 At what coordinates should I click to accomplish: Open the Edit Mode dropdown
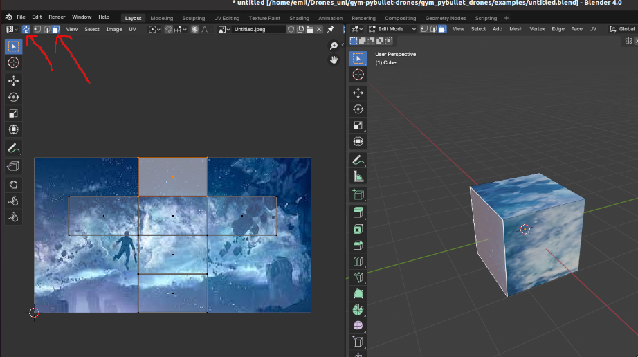coord(392,29)
